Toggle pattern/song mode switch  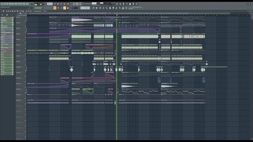36,5
